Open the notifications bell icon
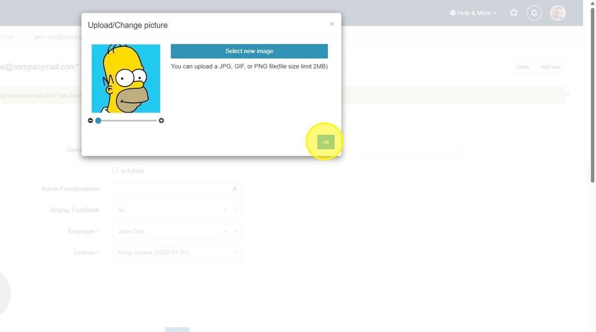596x332 pixels. tap(534, 13)
